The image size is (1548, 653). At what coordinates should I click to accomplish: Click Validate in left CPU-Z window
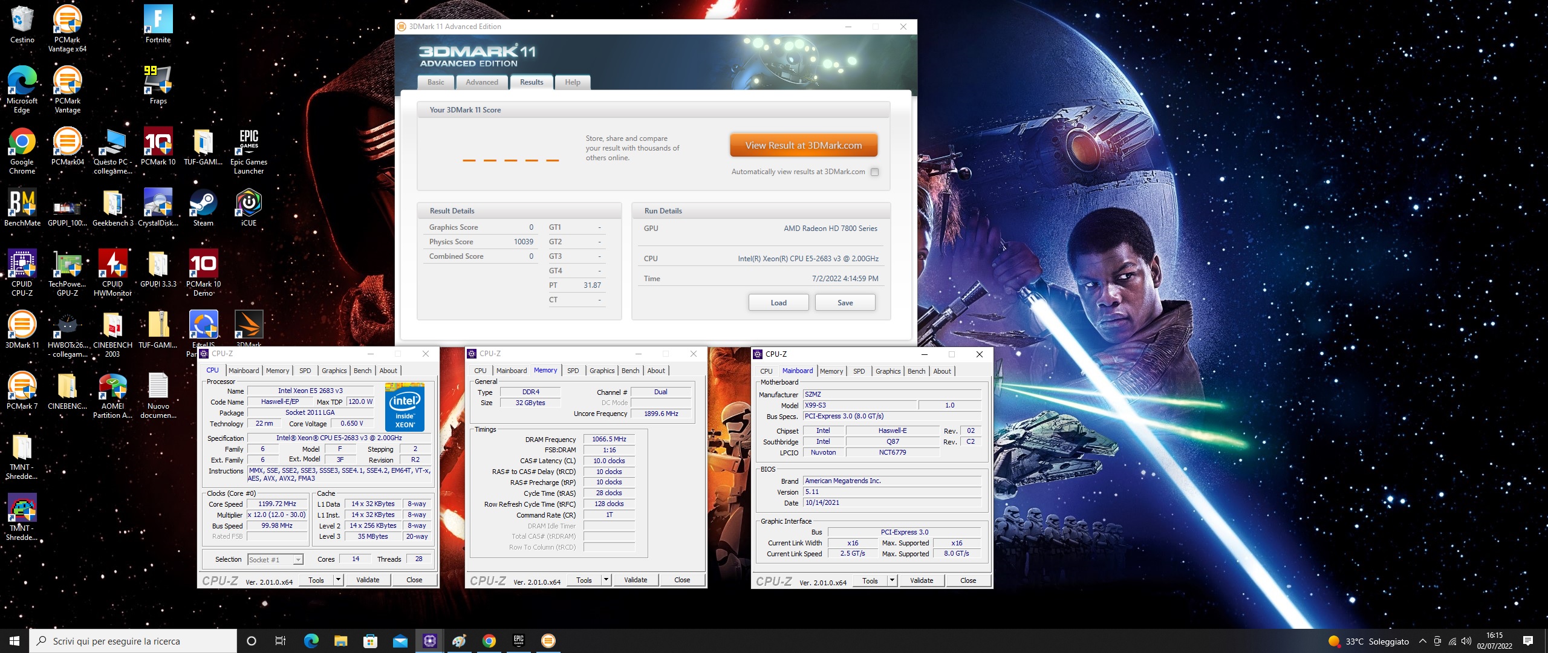click(368, 580)
